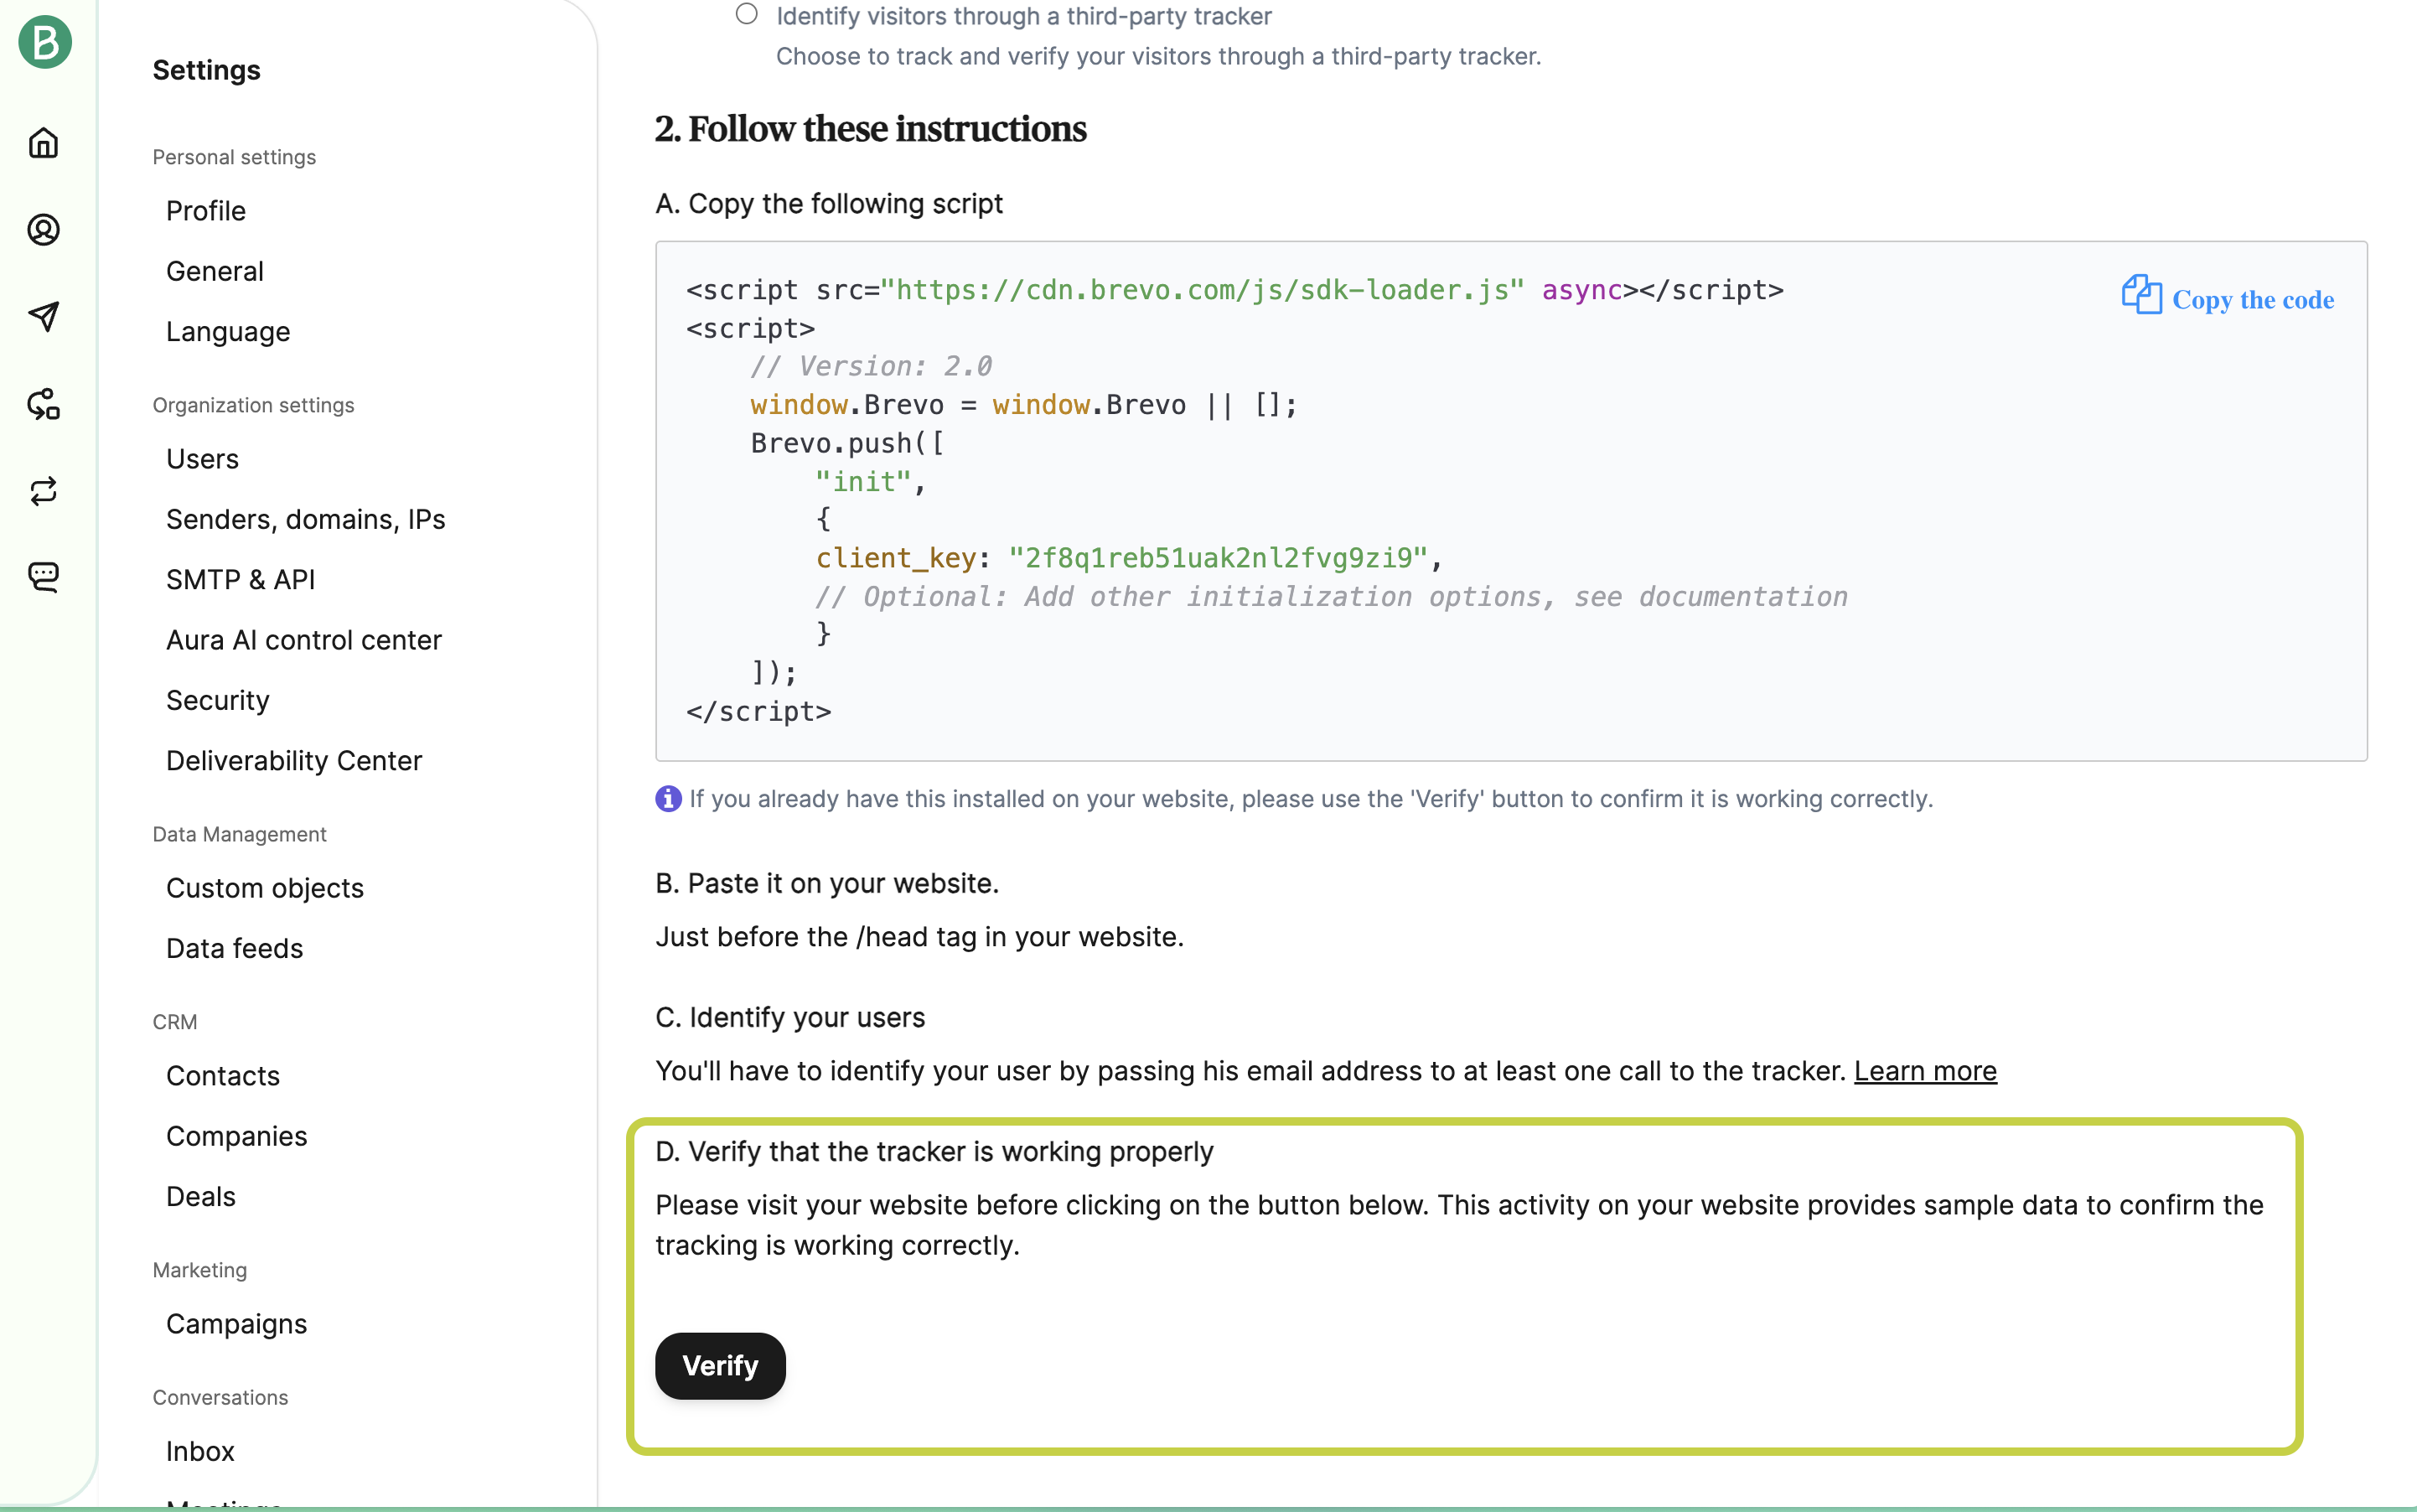Open Custom objects page
Viewport: 2417px width, 1512px height.
tap(265, 888)
